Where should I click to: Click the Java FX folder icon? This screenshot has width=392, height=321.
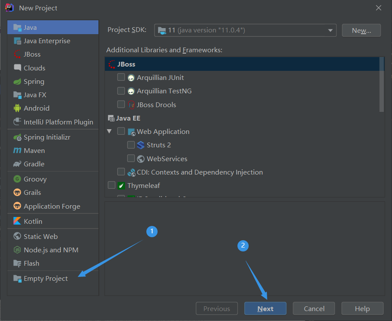[17, 95]
